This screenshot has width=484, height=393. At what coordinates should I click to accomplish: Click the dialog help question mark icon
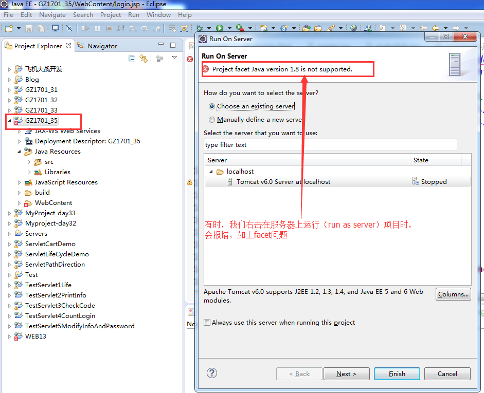click(x=212, y=373)
